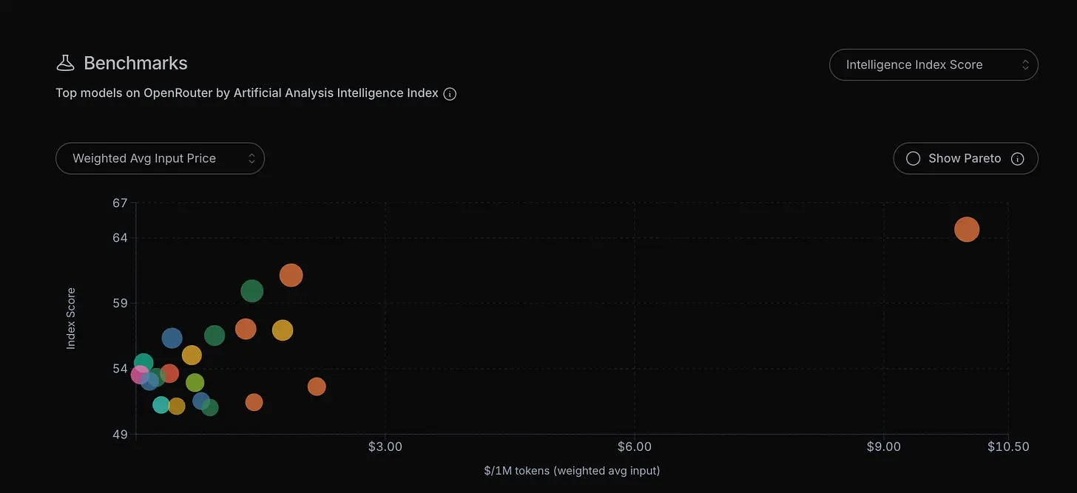Click the info icon inside Show Pareto
This screenshot has height=493, width=1077.
coord(1017,158)
